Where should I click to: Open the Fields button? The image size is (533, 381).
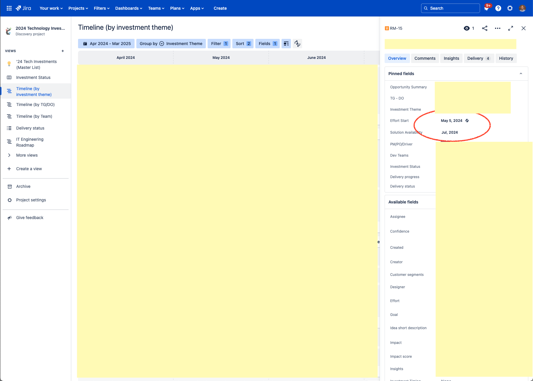click(x=267, y=44)
